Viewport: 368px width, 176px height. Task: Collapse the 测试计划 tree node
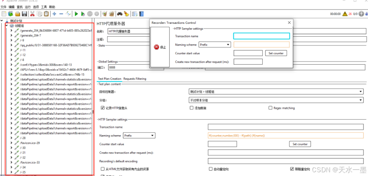pos(2,21)
